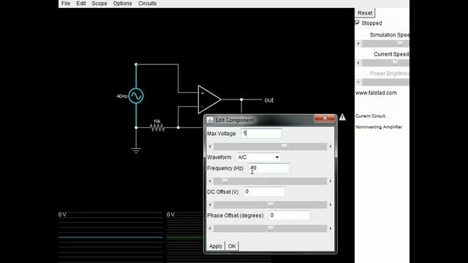Click the ground symbol below the source
This screenshot has width=468, height=263.
(x=136, y=150)
